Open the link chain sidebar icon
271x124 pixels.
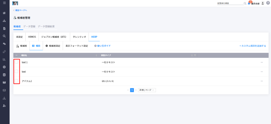pyautogui.click(x=4, y=52)
